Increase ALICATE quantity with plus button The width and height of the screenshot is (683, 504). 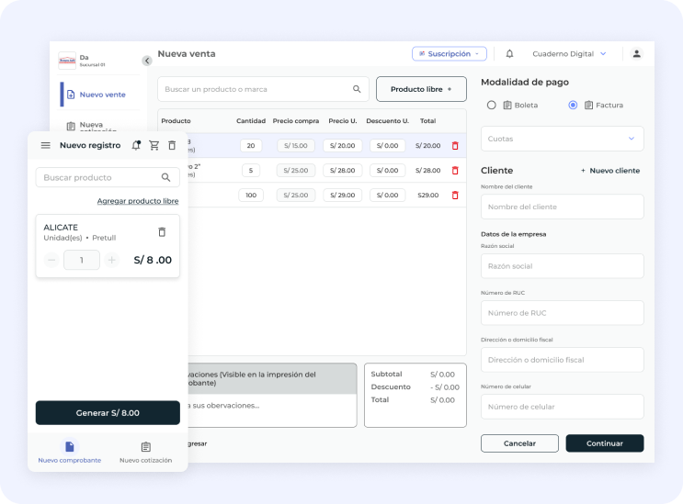(112, 260)
